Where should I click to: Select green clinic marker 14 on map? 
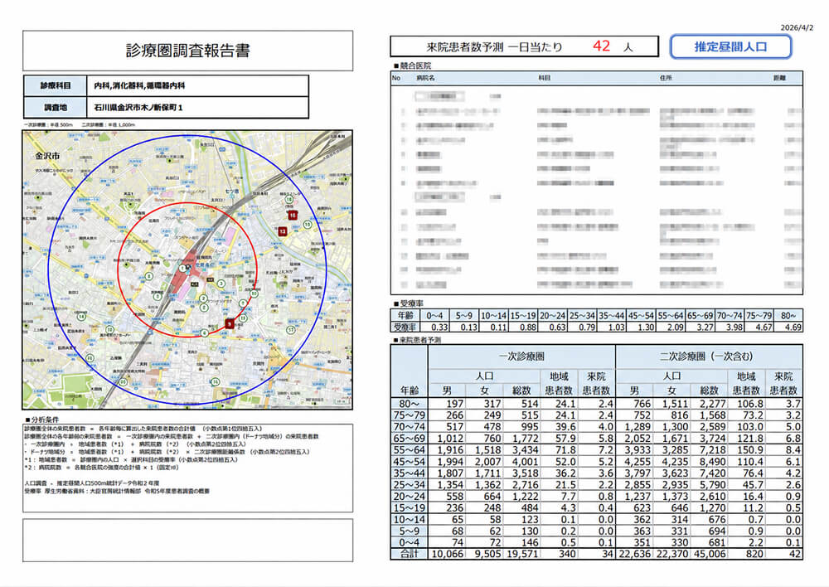pos(81,317)
